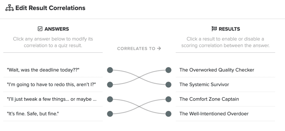Enable correlation to The Comfort Zone Captain
285x131 pixels.
(225, 99)
